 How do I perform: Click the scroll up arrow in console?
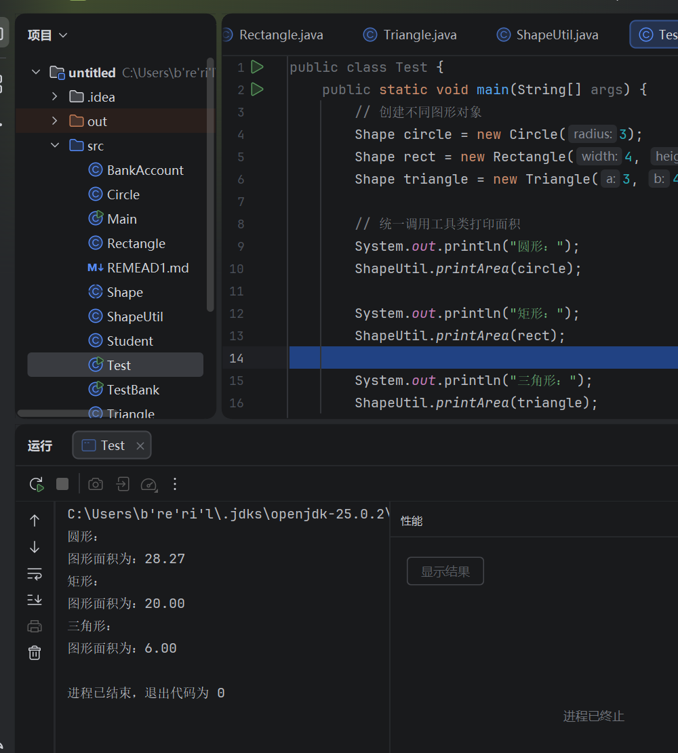[x=35, y=521]
